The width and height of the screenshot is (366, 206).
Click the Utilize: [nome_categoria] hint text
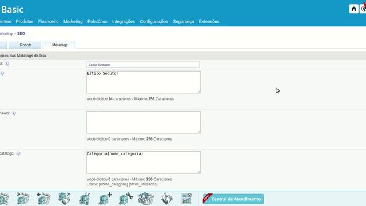[122, 184]
